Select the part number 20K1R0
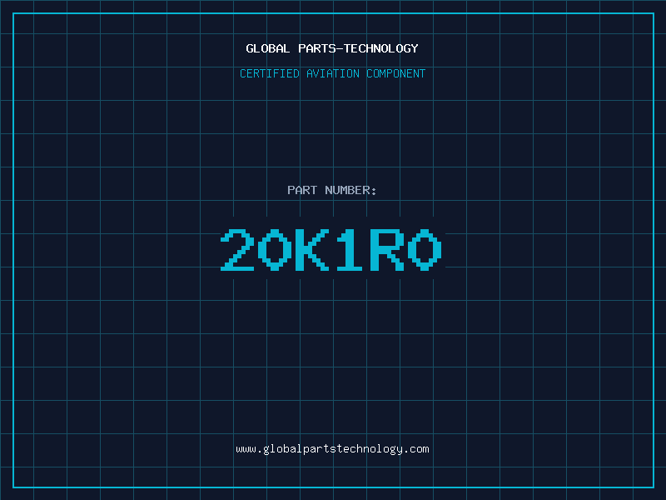 point(331,249)
